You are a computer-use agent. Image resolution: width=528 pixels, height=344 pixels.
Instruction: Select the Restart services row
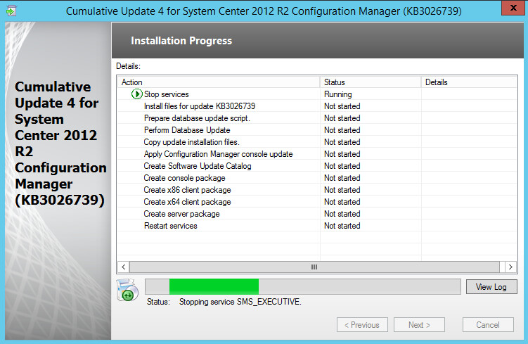click(x=170, y=226)
